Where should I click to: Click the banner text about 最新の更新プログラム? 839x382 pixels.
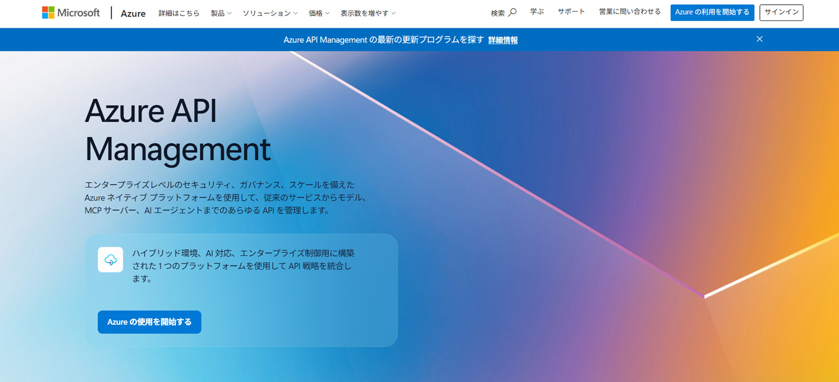click(x=383, y=40)
